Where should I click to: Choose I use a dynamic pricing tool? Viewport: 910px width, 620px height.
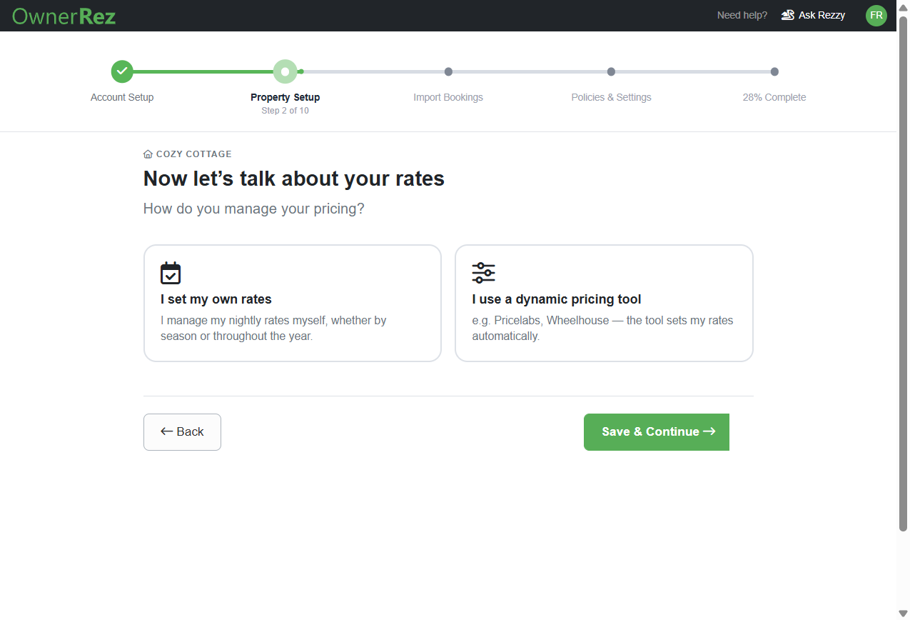pyautogui.click(x=604, y=304)
